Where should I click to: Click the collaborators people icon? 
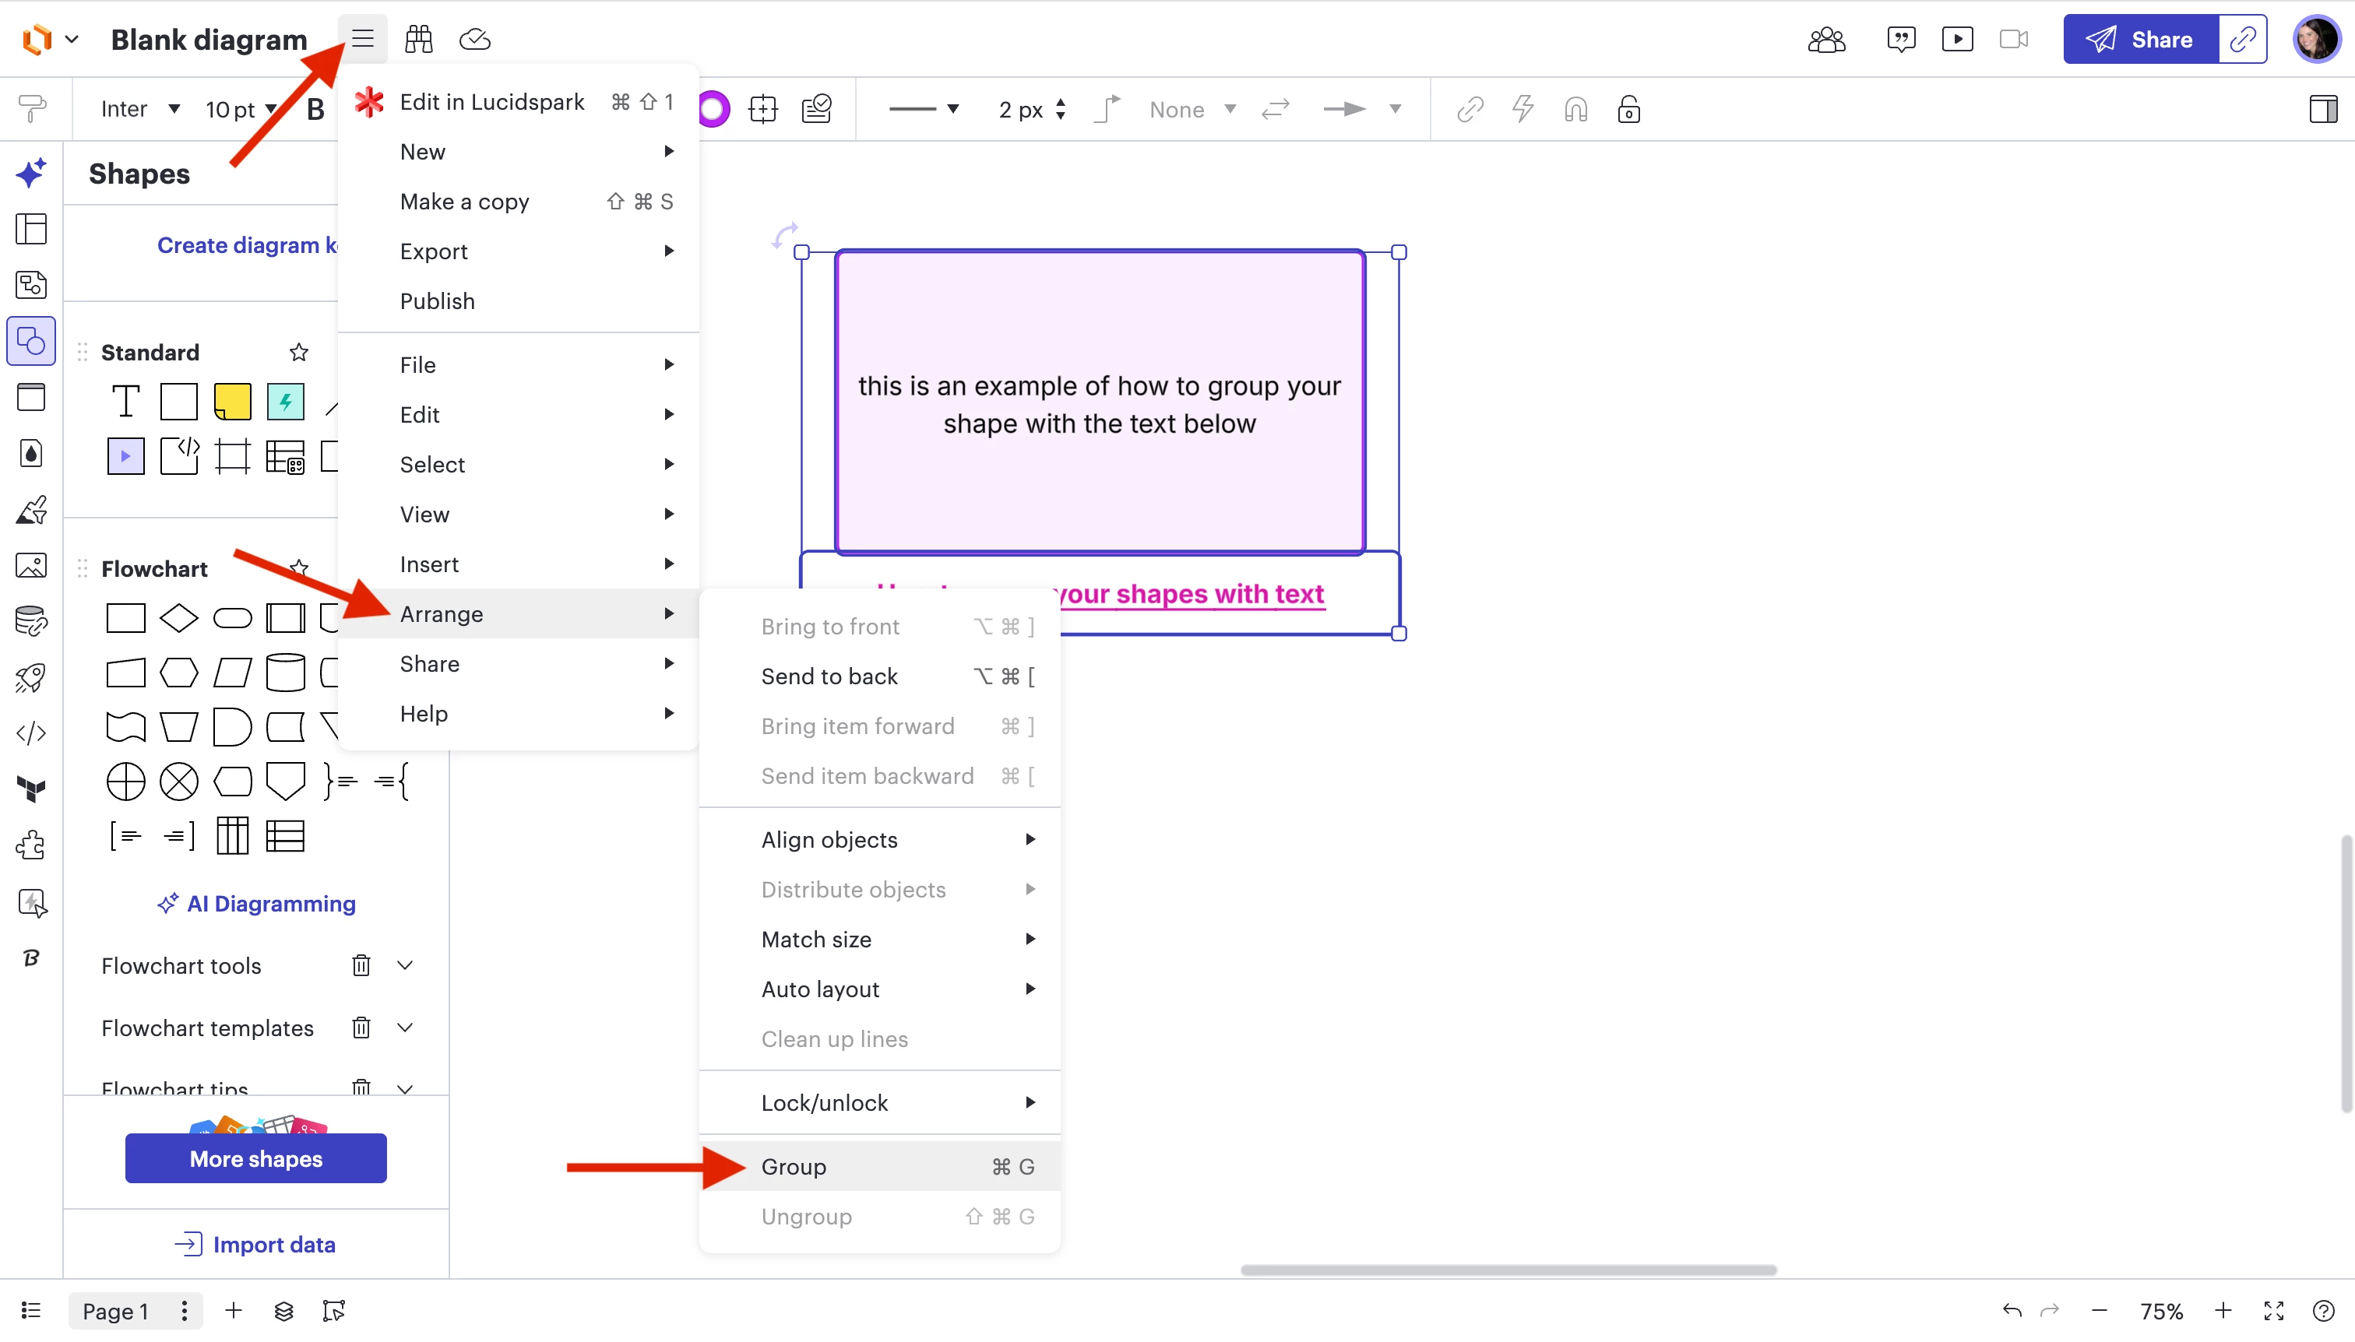1825,39
